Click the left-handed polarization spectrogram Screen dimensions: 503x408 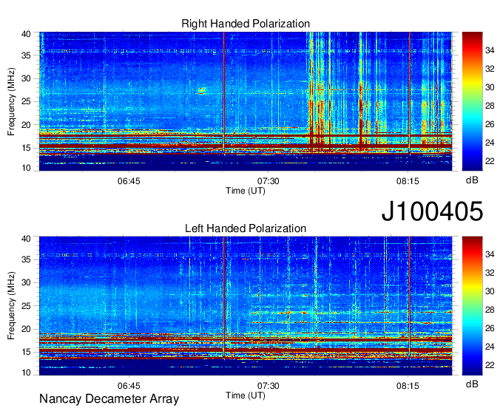(x=246, y=306)
